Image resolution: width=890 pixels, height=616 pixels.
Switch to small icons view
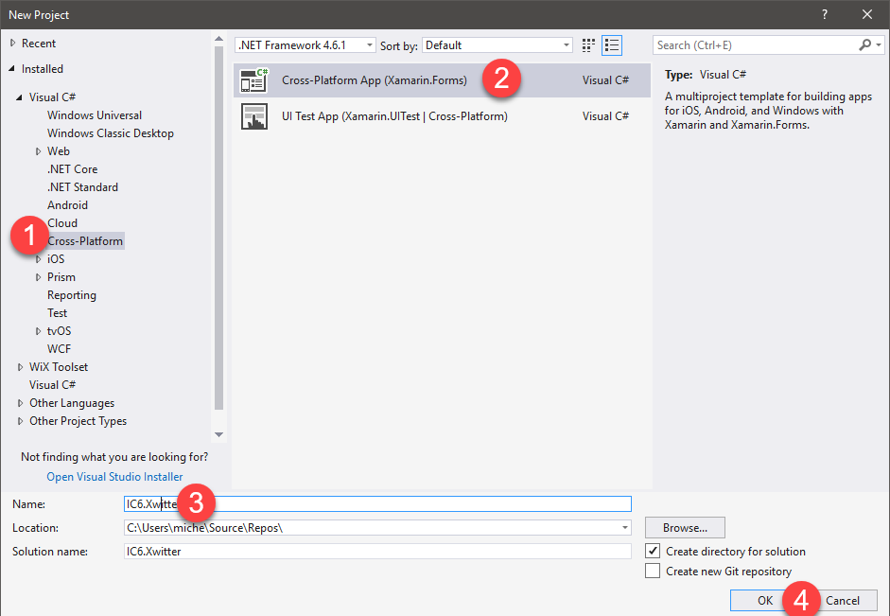[589, 44]
